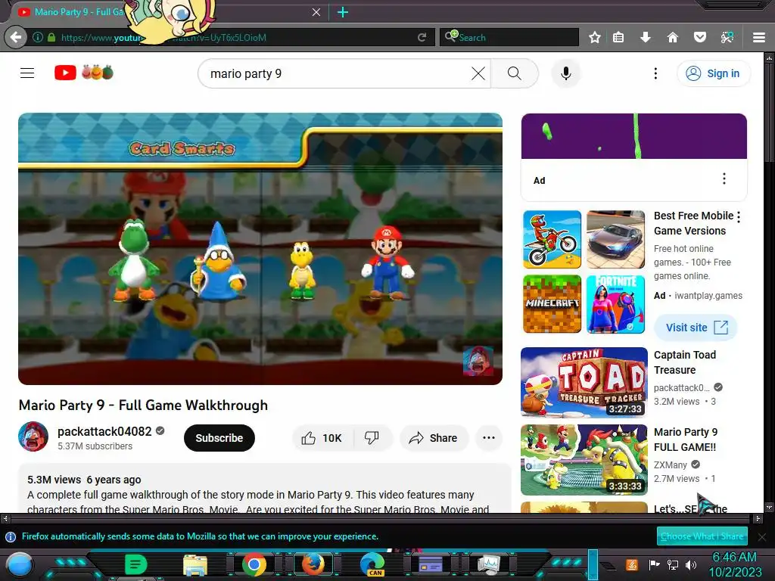The height and width of the screenshot is (581, 775).
Task: Open the network tray icon
Action: [x=672, y=564]
